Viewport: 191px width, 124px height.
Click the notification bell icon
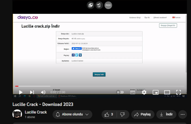coord(58,114)
